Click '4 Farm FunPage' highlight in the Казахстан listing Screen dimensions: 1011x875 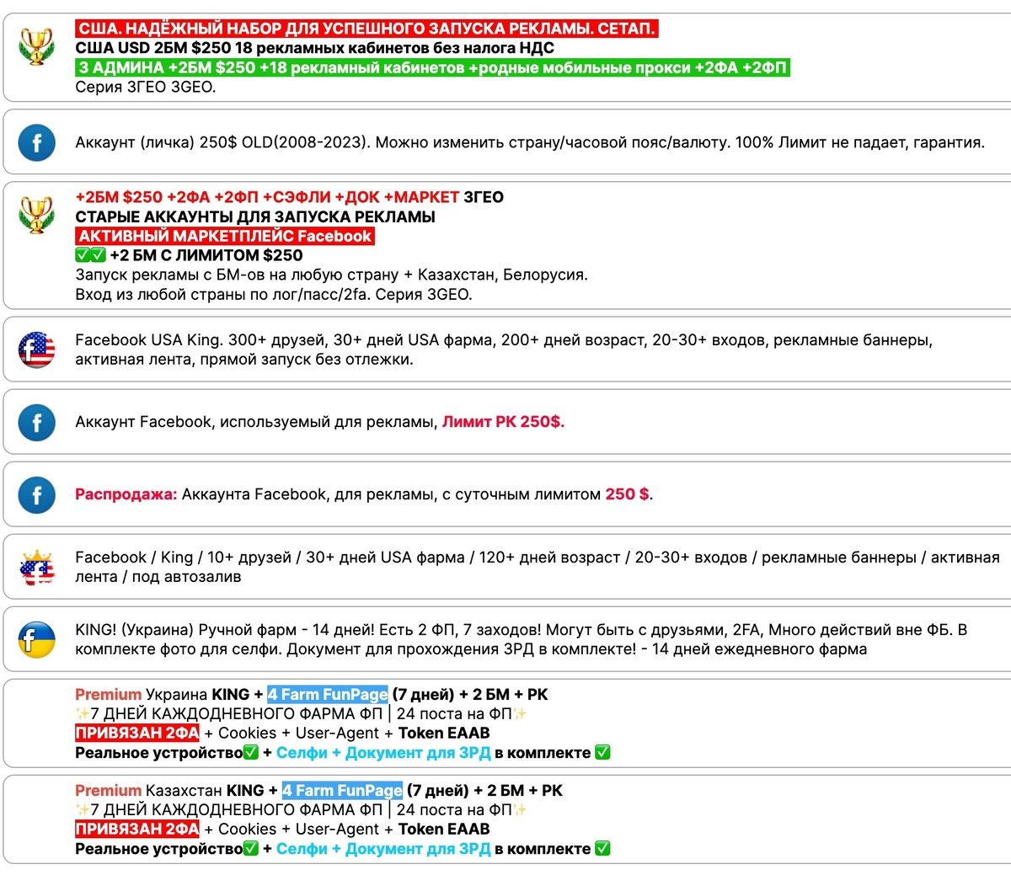[x=342, y=791]
